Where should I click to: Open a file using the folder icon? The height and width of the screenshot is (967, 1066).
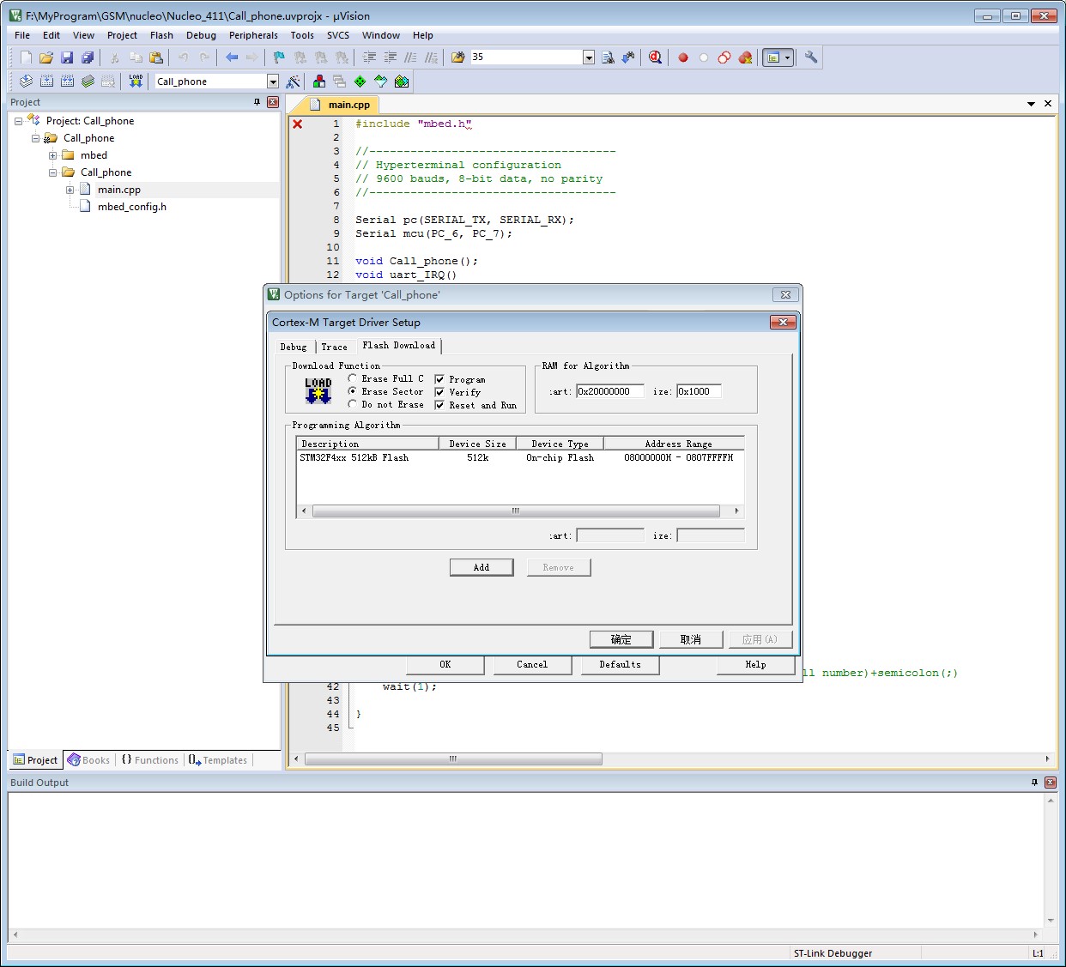coord(46,57)
